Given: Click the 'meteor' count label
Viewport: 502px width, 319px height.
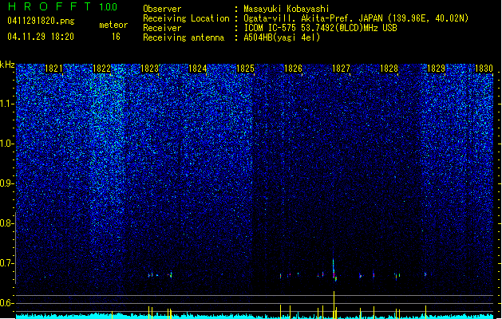Looking at the screenshot, I should click(x=113, y=25).
